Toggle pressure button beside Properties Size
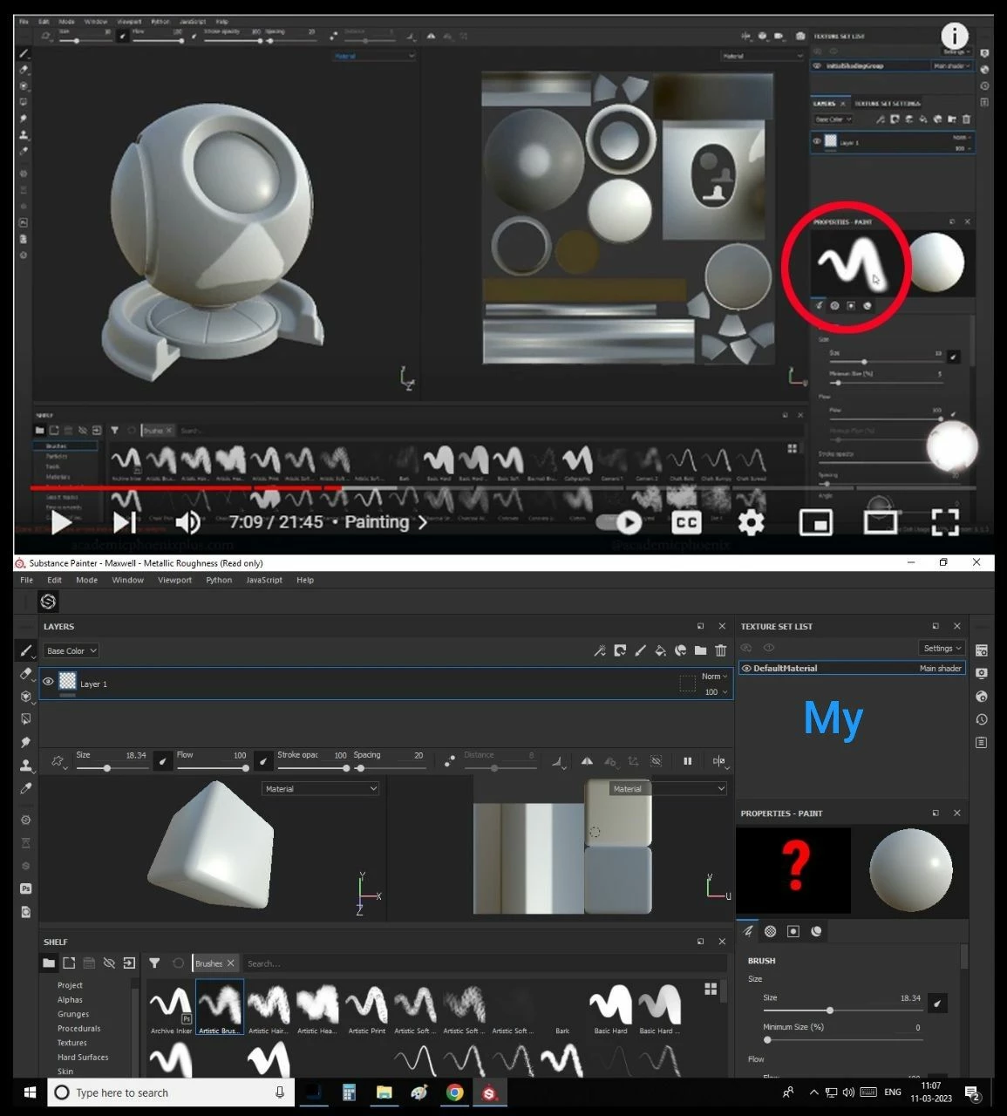 point(937,1003)
